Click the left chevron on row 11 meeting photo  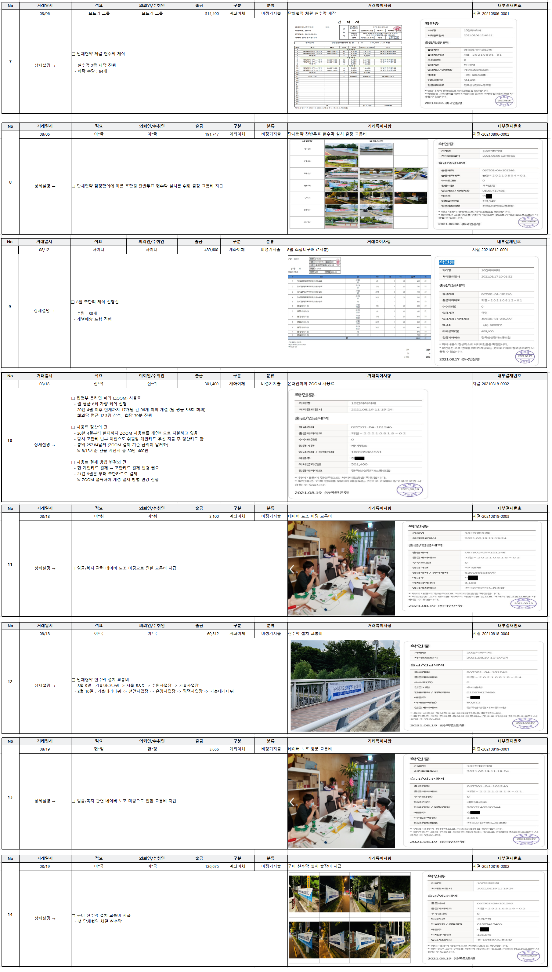tap(292, 568)
